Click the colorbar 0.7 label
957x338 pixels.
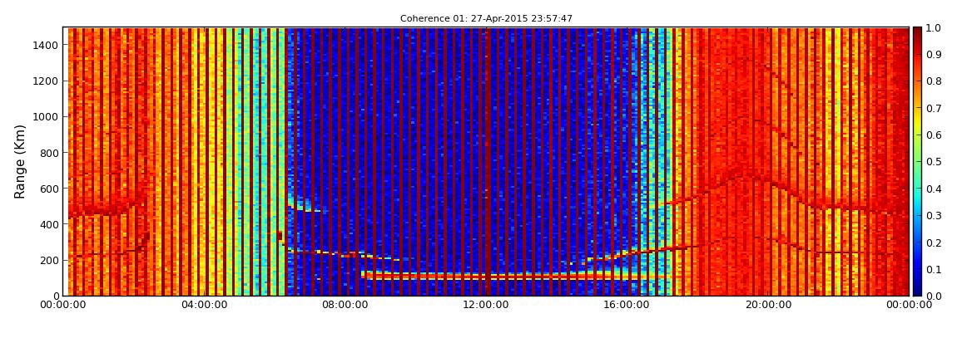coord(933,109)
